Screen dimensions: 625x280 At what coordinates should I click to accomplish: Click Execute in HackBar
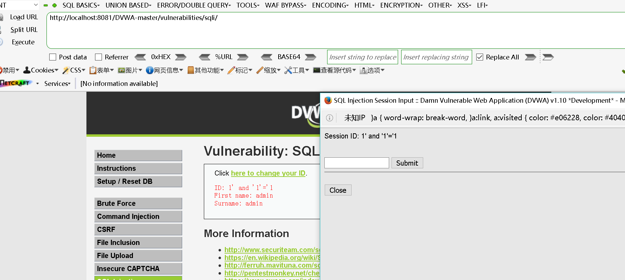[23, 42]
